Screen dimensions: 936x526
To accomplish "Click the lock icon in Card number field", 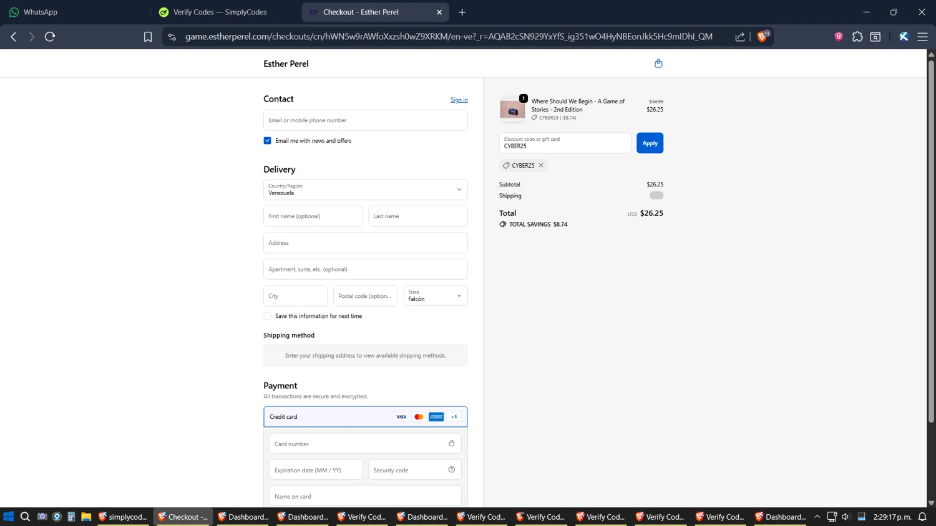I will pos(452,444).
